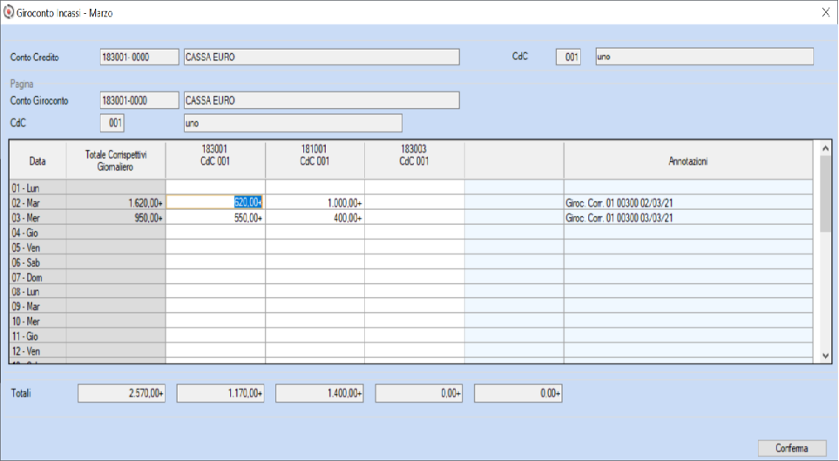Click the Data column header
The height and width of the screenshot is (461, 839).
click(37, 160)
